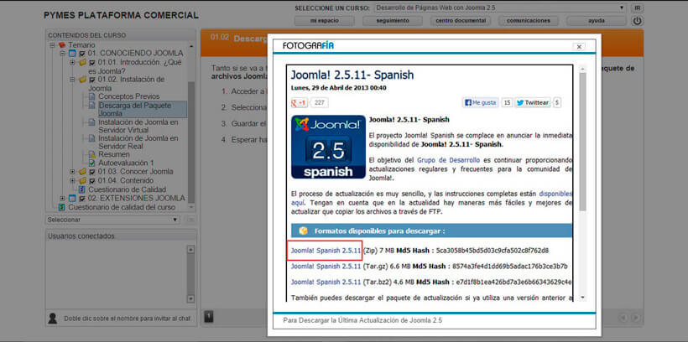
Task: Click the Resumen document icon
Action: point(91,155)
